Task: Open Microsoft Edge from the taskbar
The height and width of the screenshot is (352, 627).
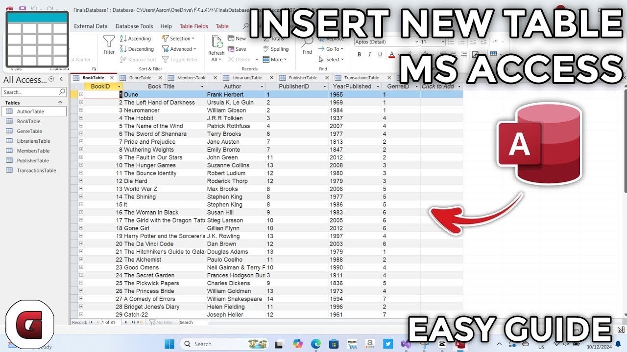Action: point(316,344)
